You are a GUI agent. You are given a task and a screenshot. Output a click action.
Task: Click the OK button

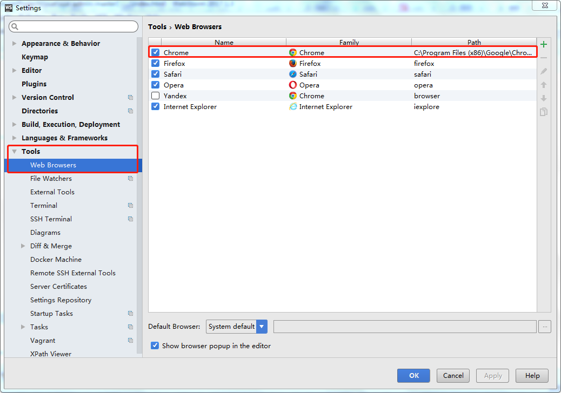(x=413, y=376)
